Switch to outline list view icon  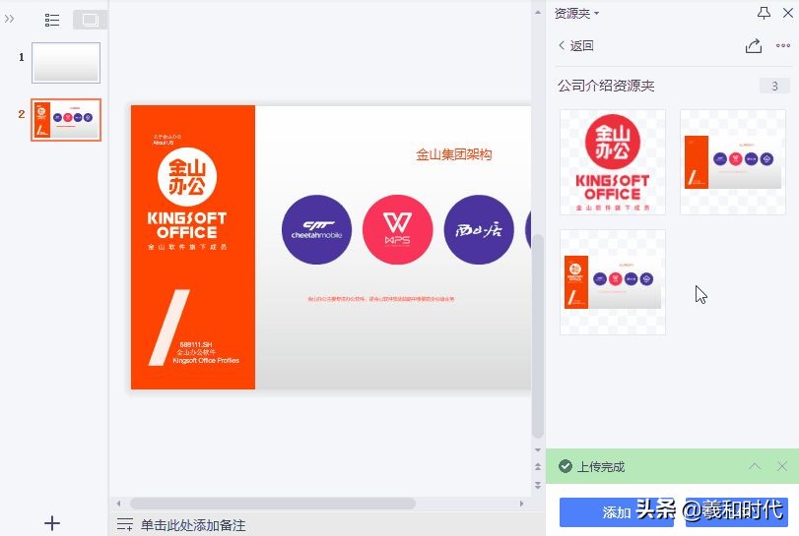[52, 20]
